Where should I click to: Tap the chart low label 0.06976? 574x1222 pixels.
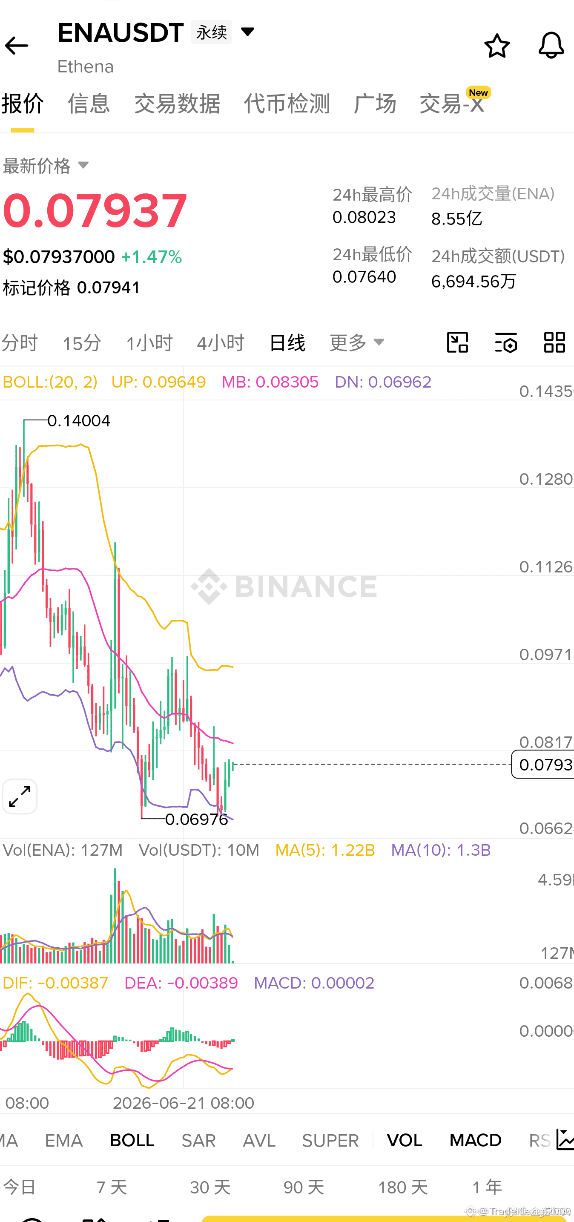click(196, 819)
